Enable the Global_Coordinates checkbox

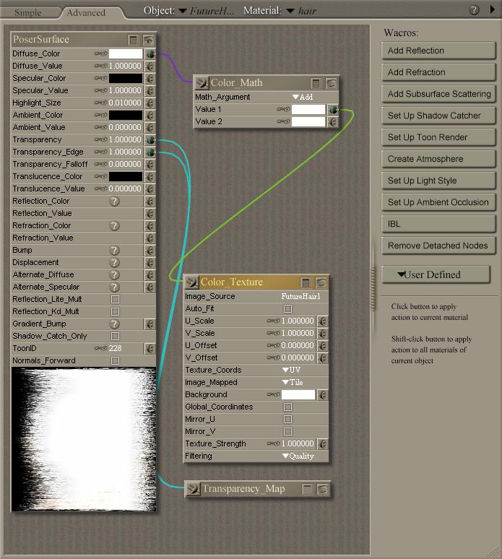[x=287, y=407]
